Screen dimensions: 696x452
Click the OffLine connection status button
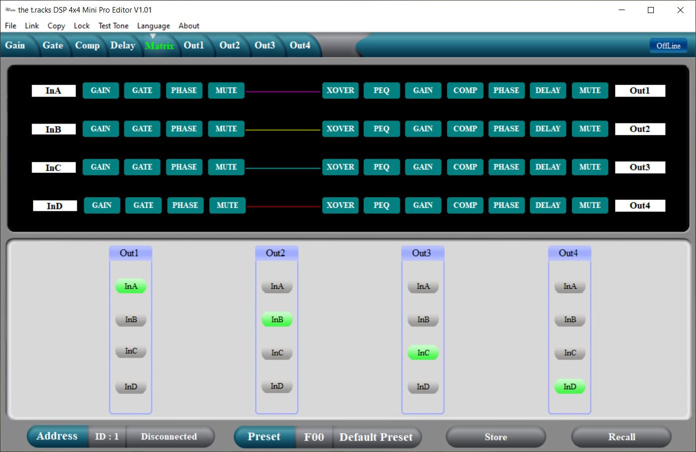point(668,46)
